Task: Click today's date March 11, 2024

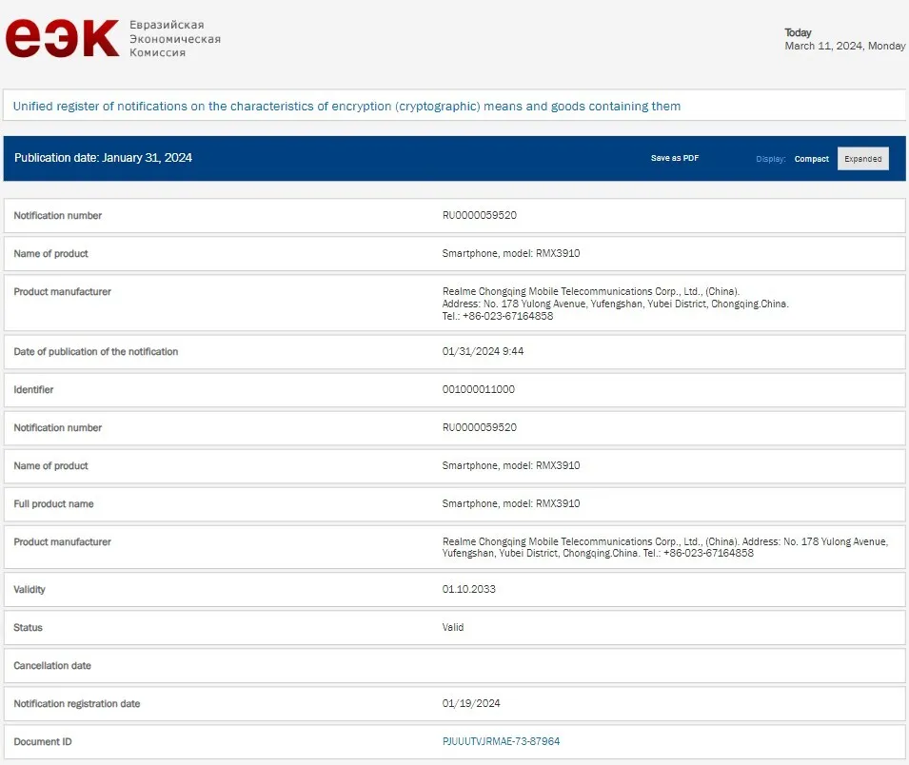Action: click(x=843, y=46)
